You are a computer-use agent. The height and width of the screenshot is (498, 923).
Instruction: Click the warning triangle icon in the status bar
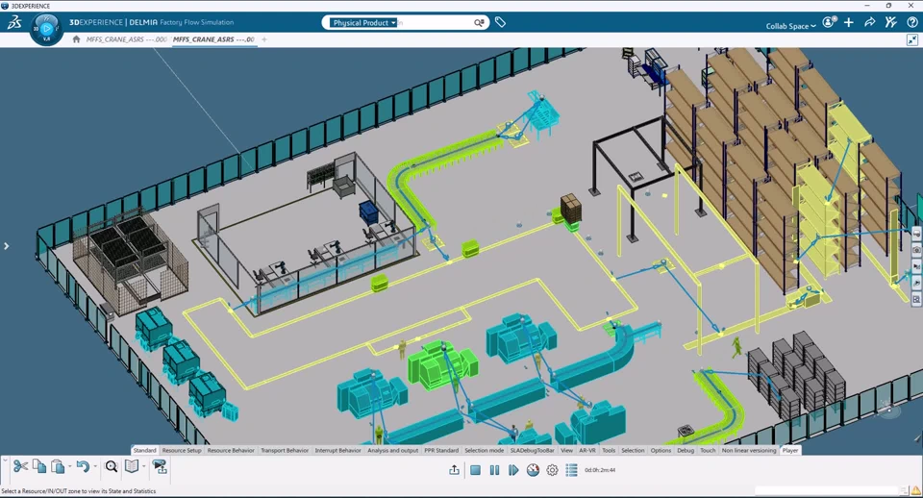coord(916,491)
